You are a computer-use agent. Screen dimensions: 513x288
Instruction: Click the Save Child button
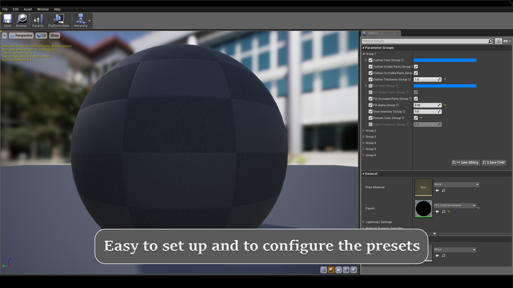[x=493, y=162]
